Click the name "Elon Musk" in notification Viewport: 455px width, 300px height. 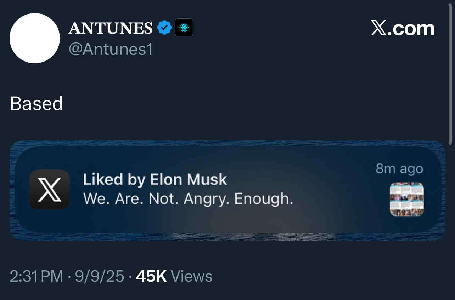click(x=189, y=180)
